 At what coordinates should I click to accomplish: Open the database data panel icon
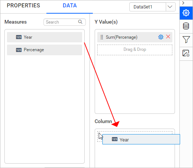click(x=186, y=26)
